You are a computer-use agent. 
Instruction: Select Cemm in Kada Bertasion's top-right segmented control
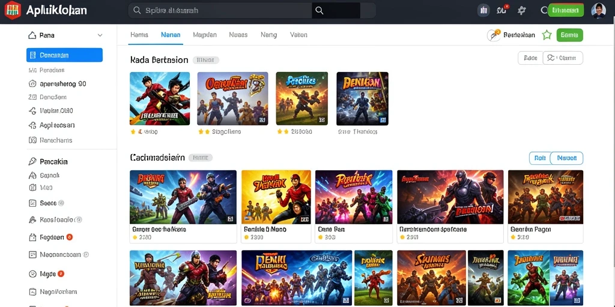(563, 58)
